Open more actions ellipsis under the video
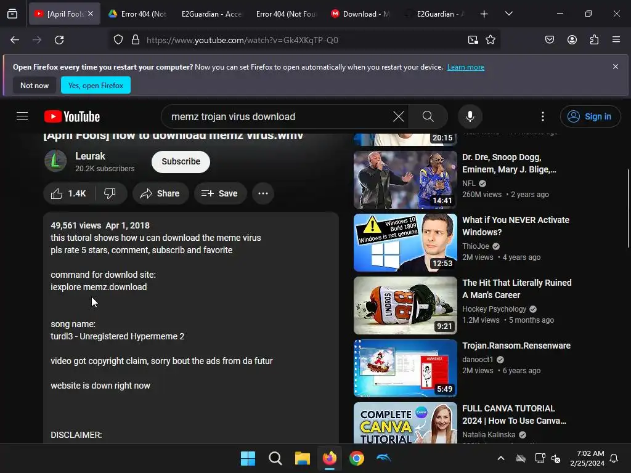Viewport: 631px width, 473px height. pyautogui.click(x=263, y=193)
